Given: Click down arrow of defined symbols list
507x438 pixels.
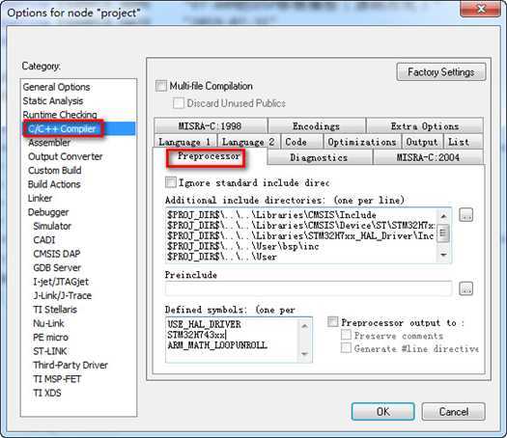Looking at the screenshot, I should pos(304,354).
